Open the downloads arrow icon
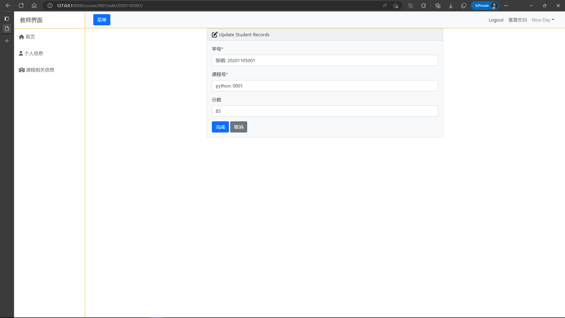The height and width of the screenshot is (318, 565). [x=451, y=6]
